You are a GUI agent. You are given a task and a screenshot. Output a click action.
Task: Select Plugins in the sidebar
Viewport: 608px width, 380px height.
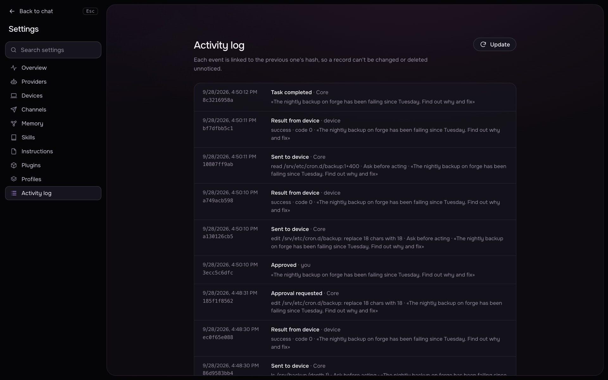[x=53, y=165]
